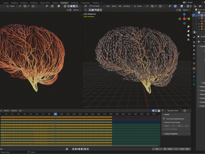Screen dimensions: 205x154
Task: Open the View menu in right viewport header
Action: click(x=108, y=6)
